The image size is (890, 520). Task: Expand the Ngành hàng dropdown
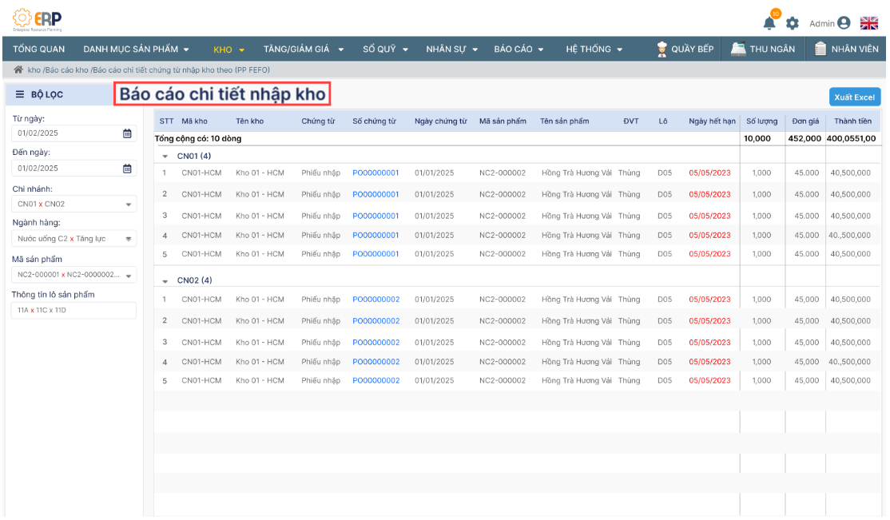pos(129,239)
